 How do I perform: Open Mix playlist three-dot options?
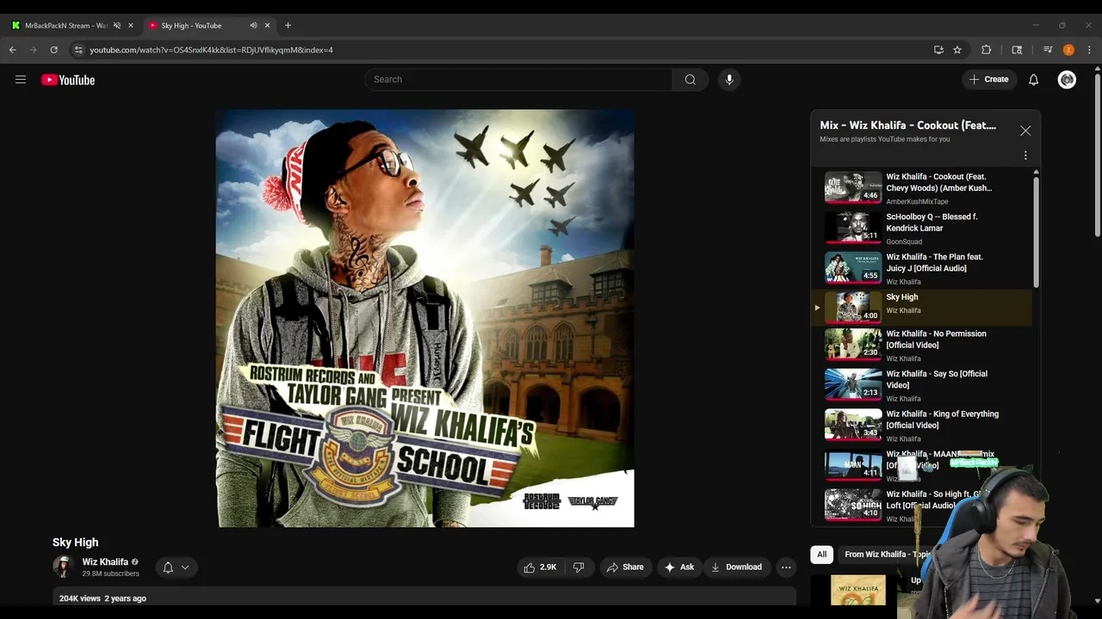(1025, 156)
